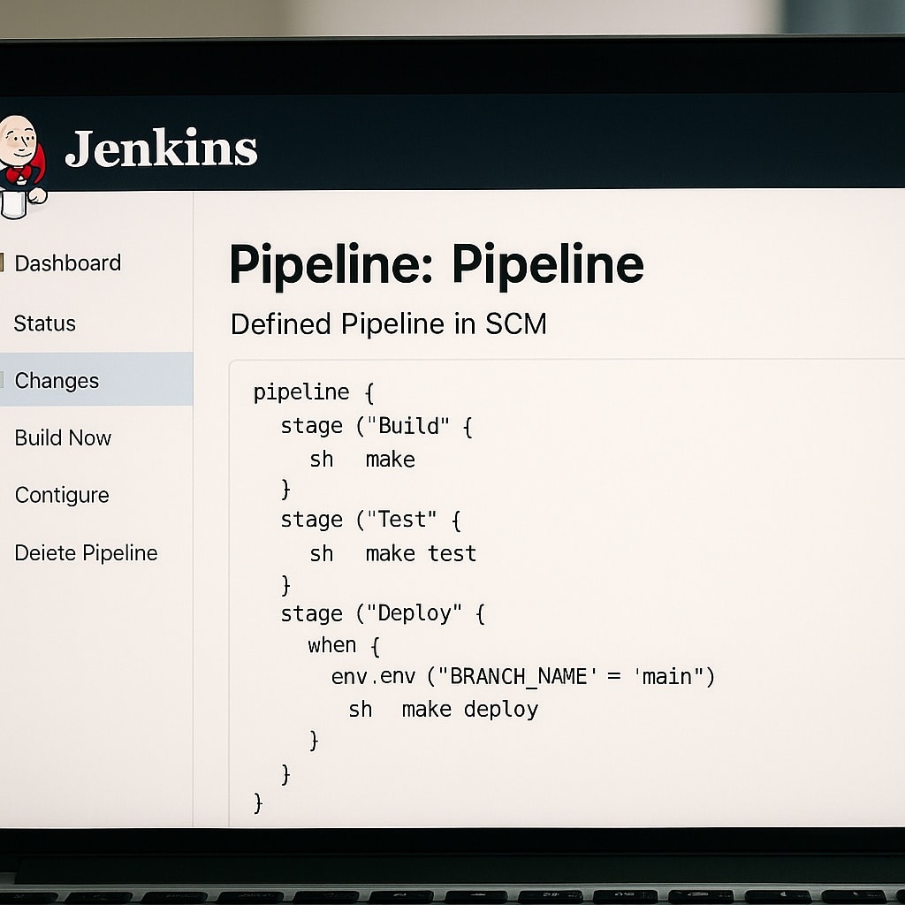The height and width of the screenshot is (905, 905).
Task: Click the 'Pipeline: Pipeline' heading
Action: [x=437, y=264]
